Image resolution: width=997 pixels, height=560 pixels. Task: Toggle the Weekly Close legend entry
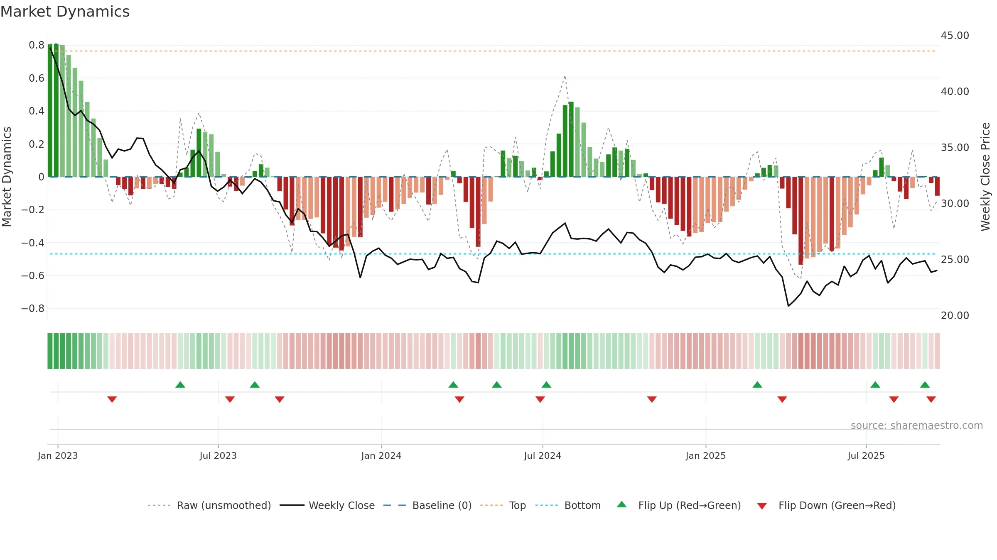pyautogui.click(x=327, y=505)
